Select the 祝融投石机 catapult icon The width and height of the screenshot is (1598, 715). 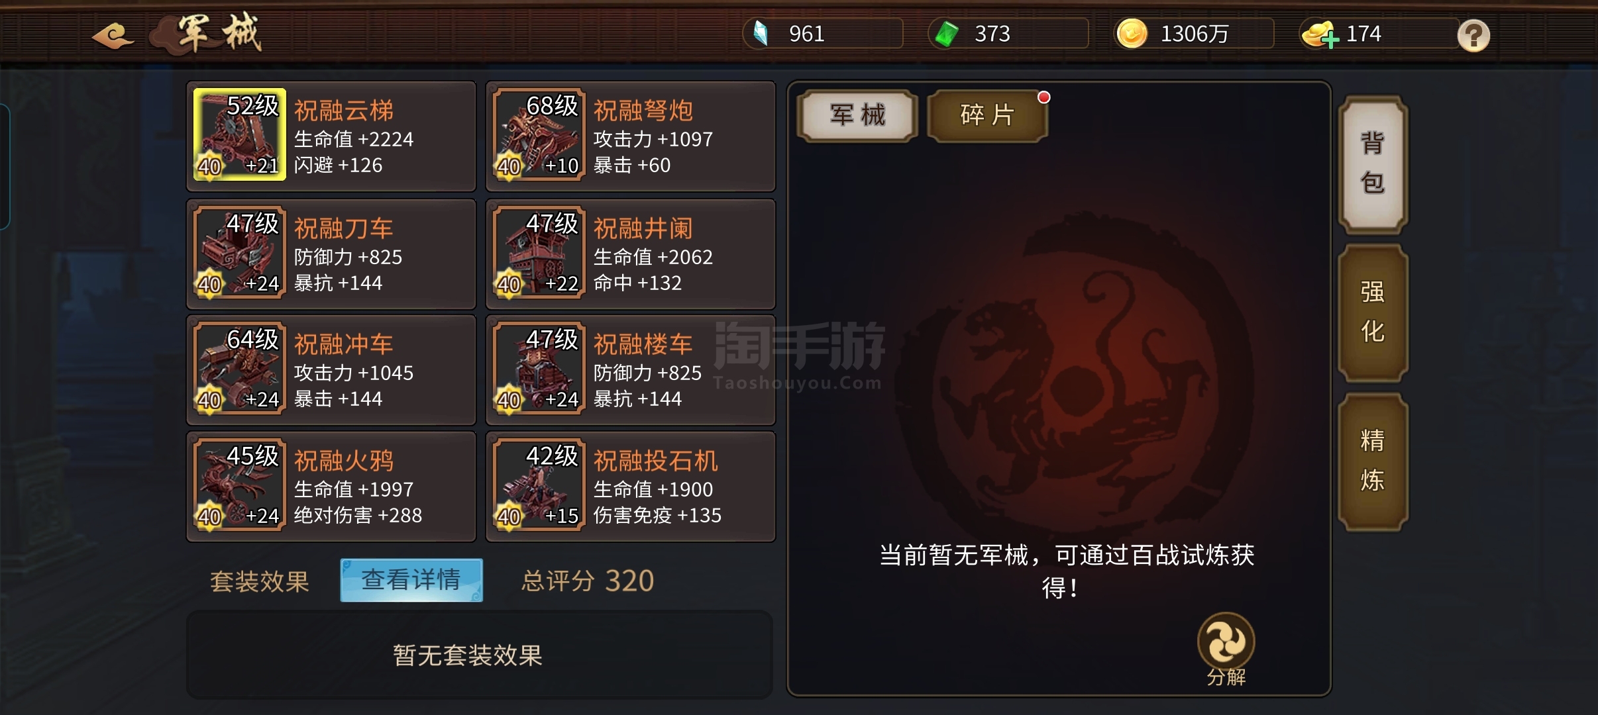[x=539, y=485]
